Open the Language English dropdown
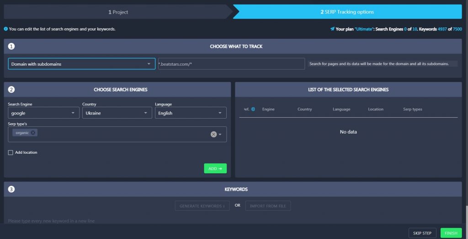The width and height of the screenshot is (468, 239). click(x=191, y=113)
